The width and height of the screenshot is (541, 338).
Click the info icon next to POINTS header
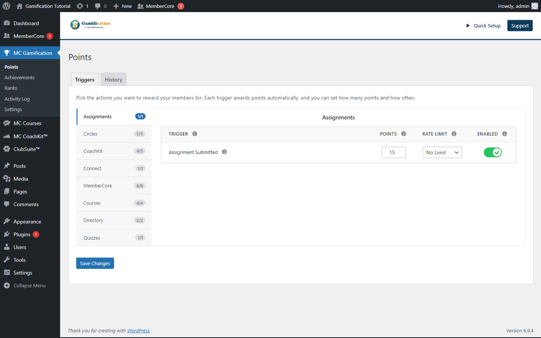pos(403,134)
